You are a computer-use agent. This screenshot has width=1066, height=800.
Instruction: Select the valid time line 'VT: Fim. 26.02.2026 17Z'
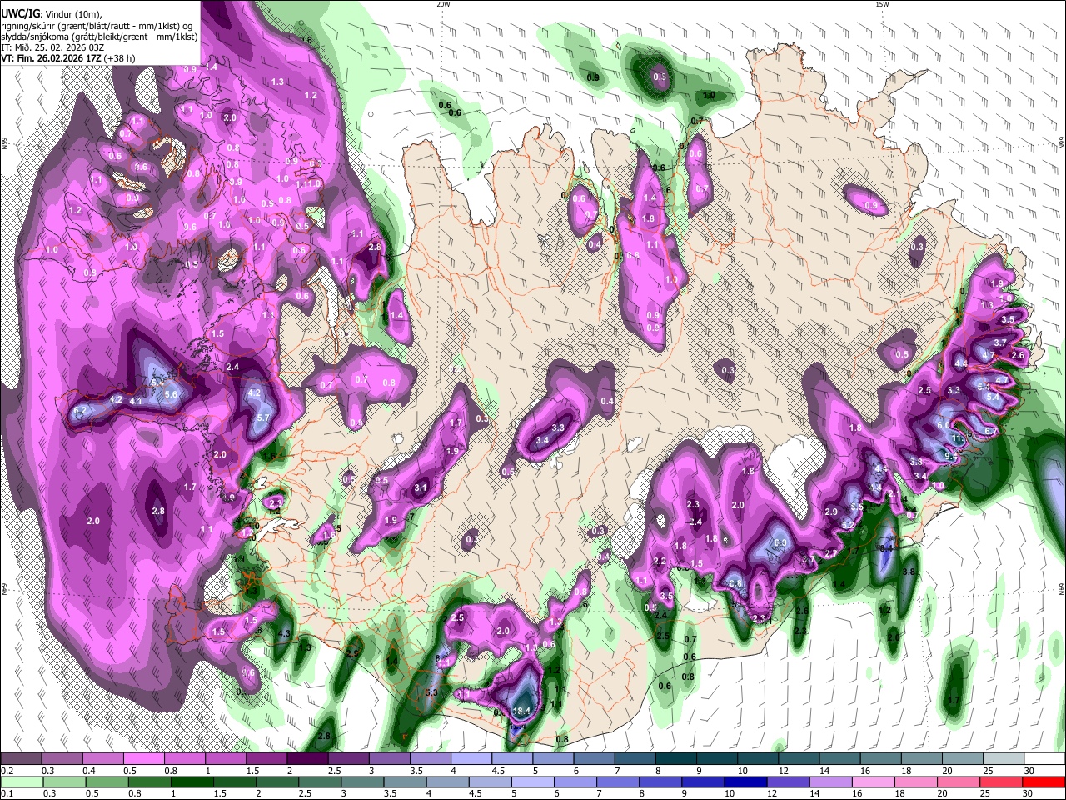[x=52, y=58]
